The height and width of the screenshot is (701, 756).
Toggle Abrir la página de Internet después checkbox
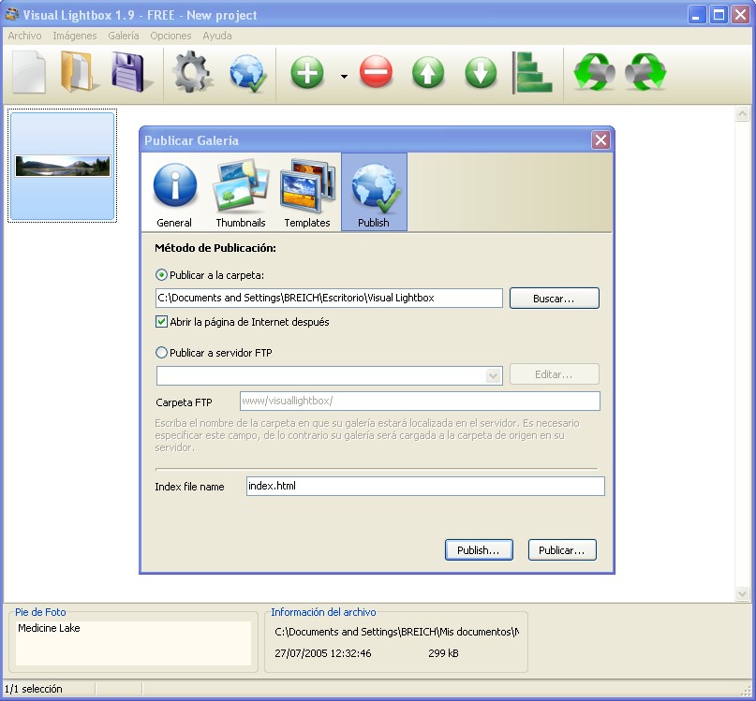pyautogui.click(x=161, y=321)
